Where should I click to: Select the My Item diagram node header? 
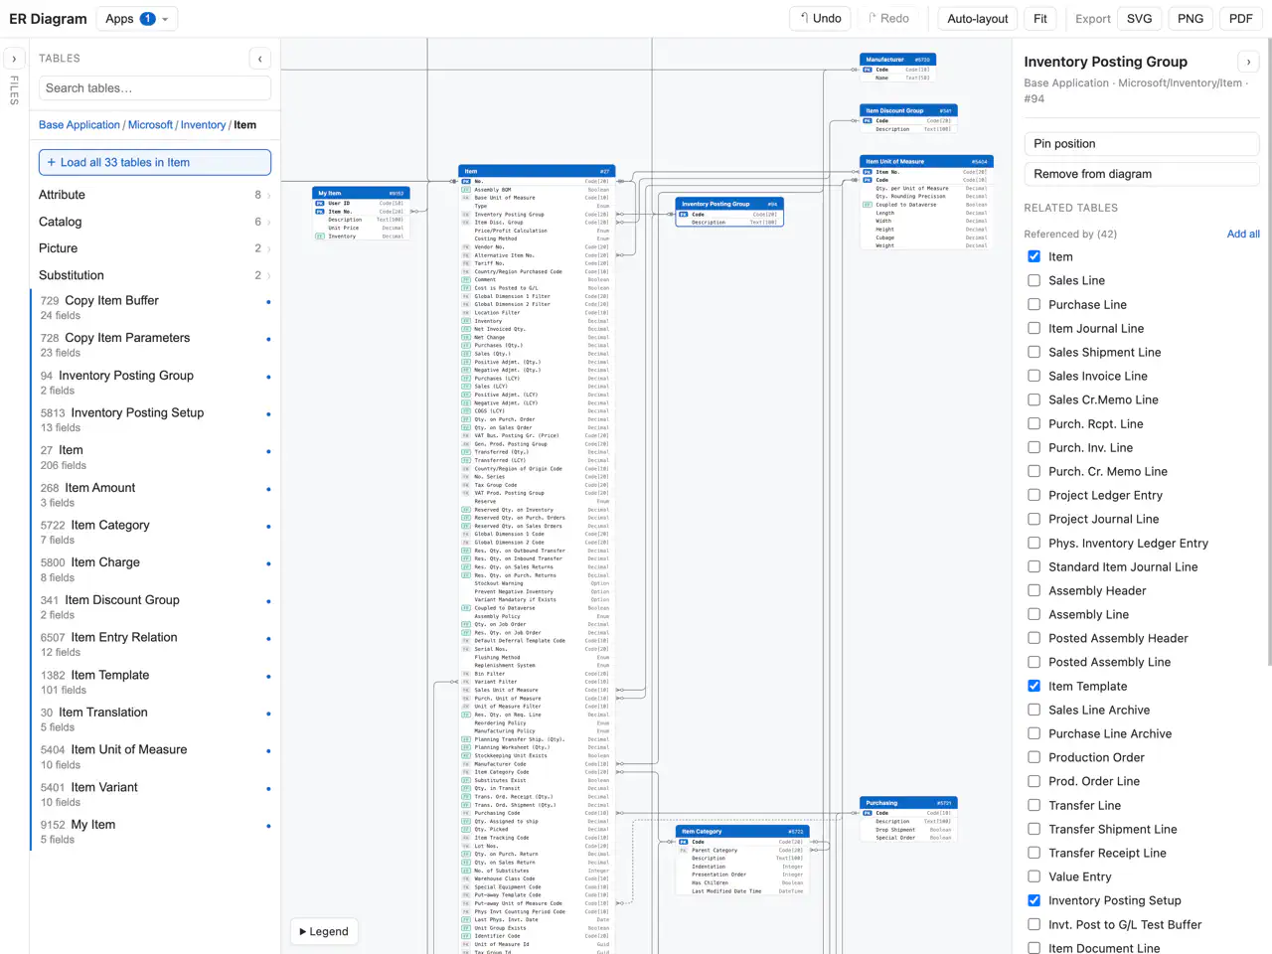361,193
